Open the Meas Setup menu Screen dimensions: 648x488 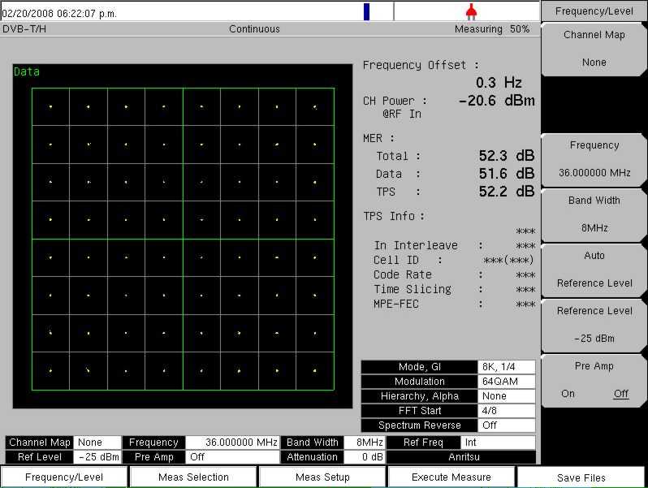[x=322, y=477]
